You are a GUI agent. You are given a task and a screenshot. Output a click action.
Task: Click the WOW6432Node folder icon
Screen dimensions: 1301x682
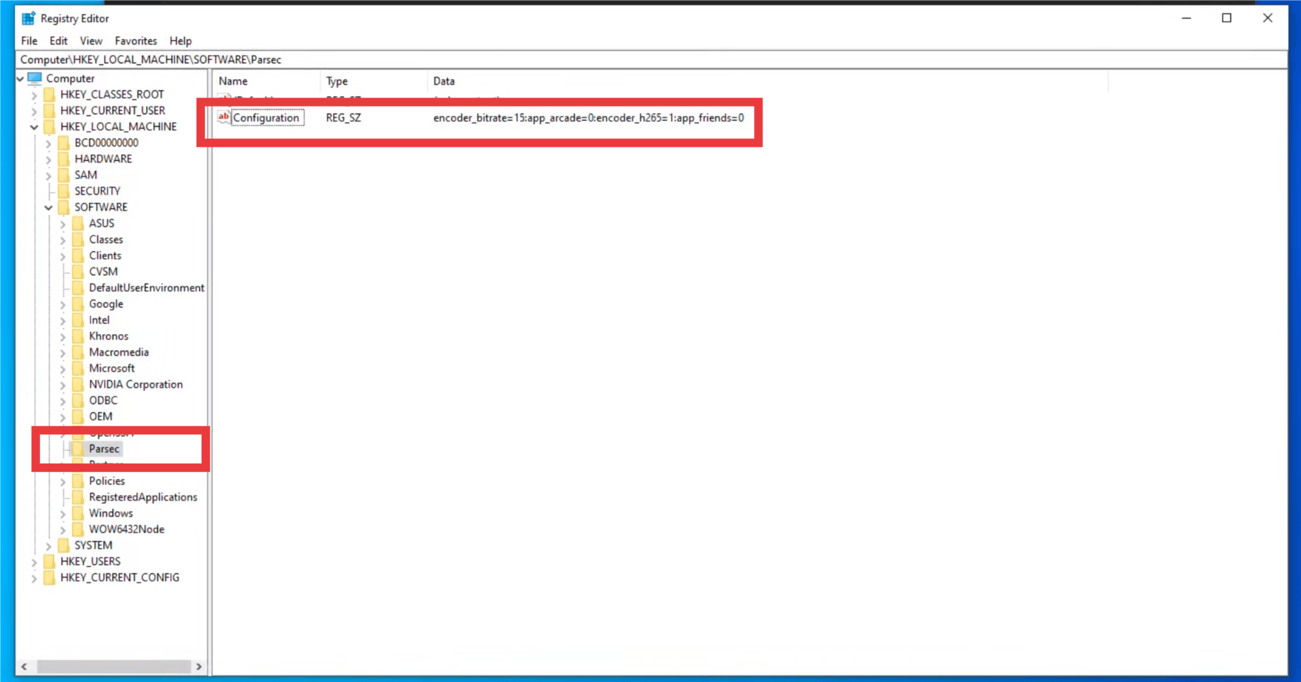click(x=78, y=529)
